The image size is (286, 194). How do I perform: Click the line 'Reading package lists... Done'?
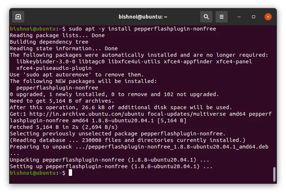click(x=57, y=35)
